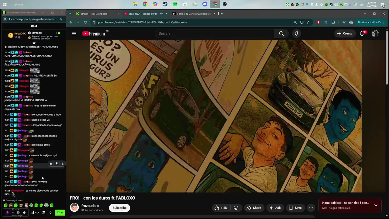Click the YouTube address bar URL
This screenshot has height=219, width=389.
click(143, 22)
